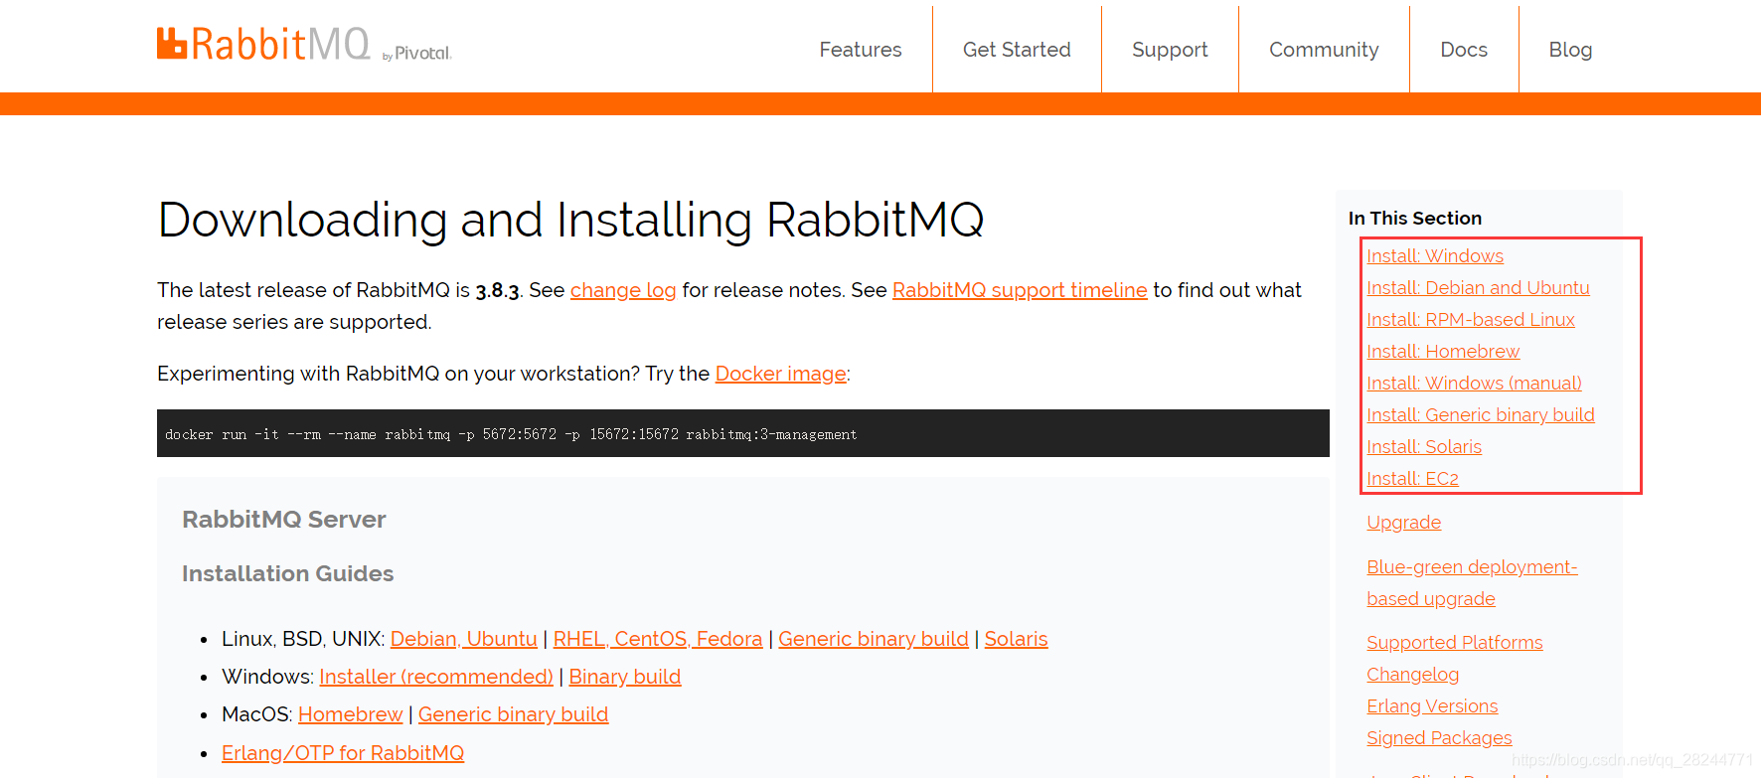Select Install: Windows (manual) sidebar link

tap(1474, 384)
